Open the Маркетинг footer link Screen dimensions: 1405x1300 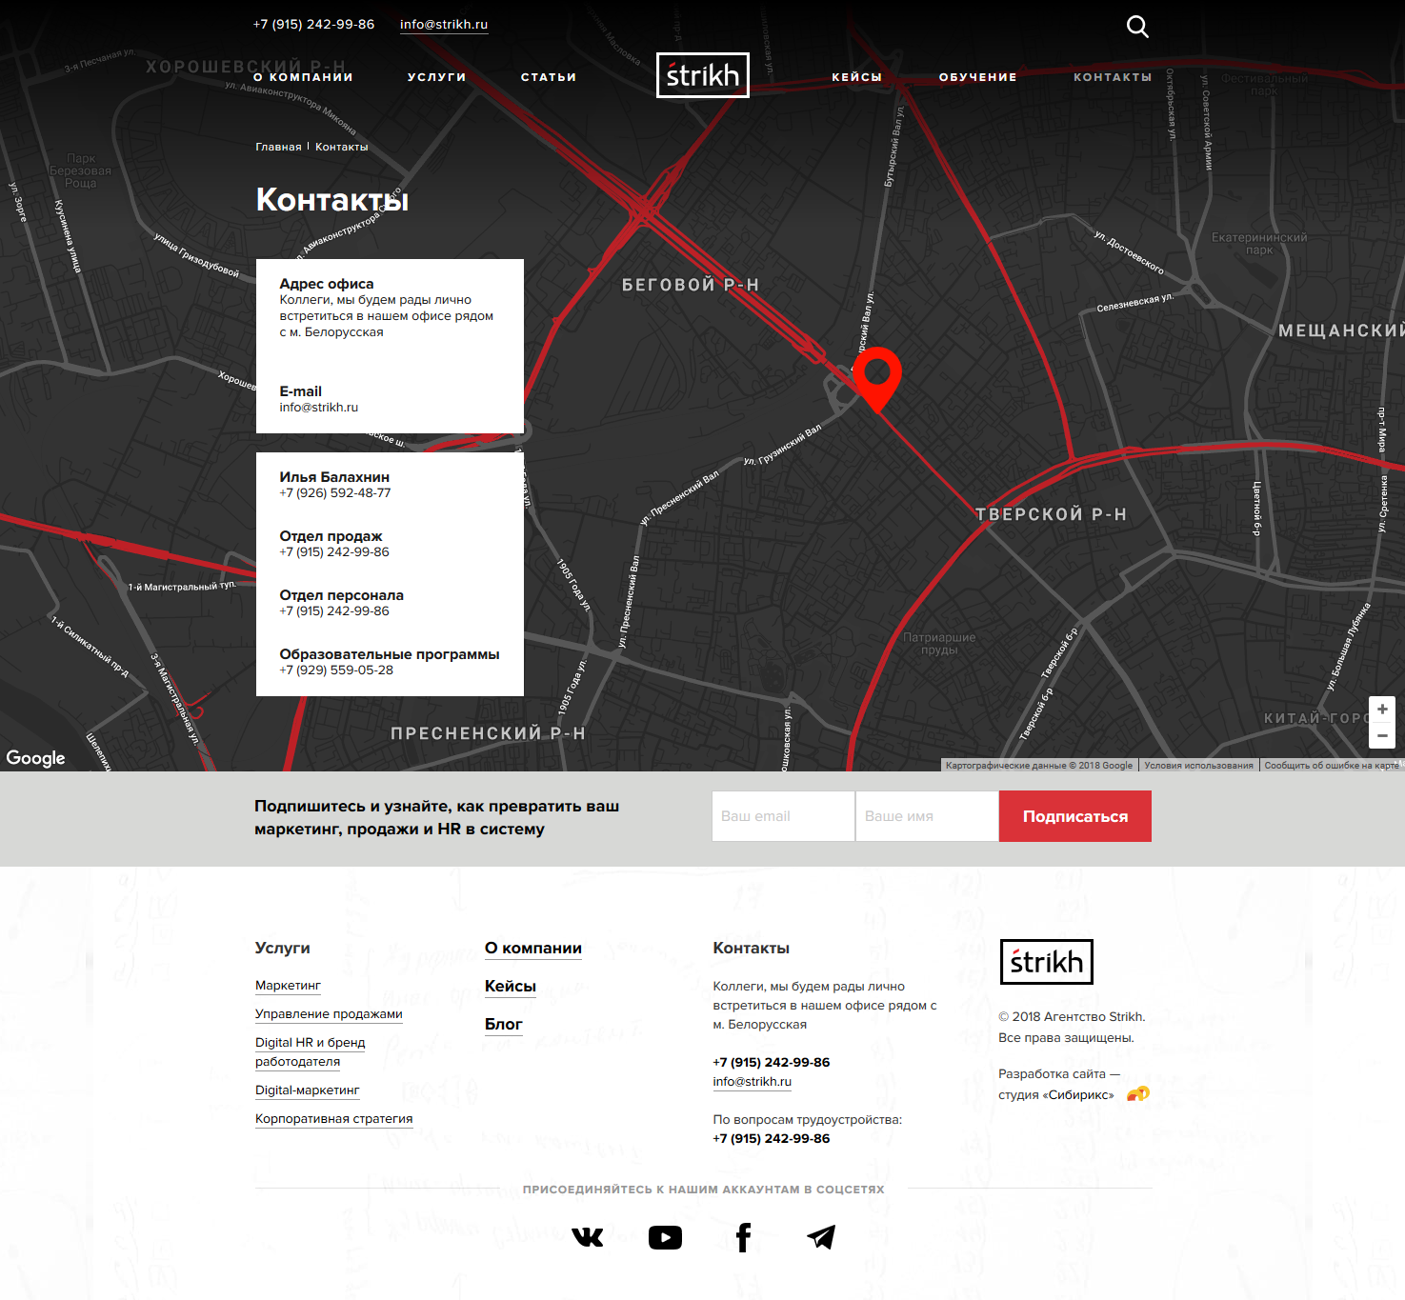click(x=288, y=986)
